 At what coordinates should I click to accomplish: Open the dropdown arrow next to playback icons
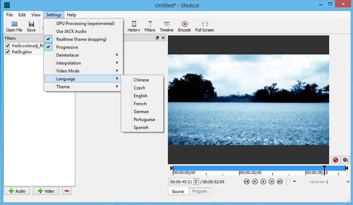click(x=294, y=181)
